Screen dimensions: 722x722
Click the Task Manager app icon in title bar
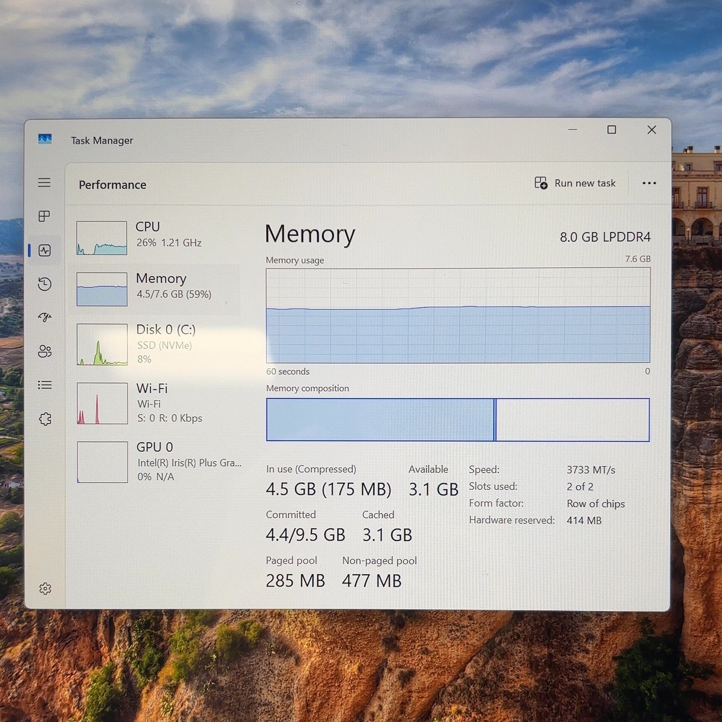[x=45, y=139]
